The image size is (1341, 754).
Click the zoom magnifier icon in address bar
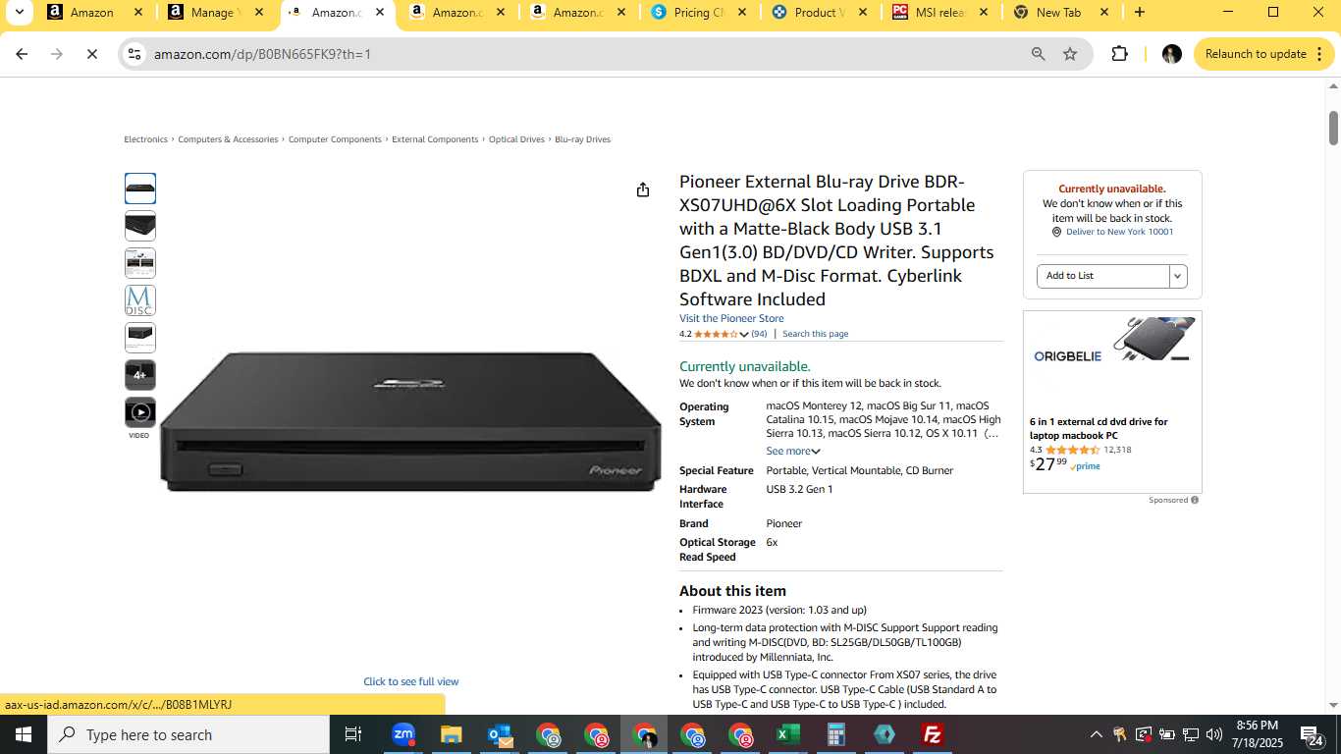coord(1038,54)
